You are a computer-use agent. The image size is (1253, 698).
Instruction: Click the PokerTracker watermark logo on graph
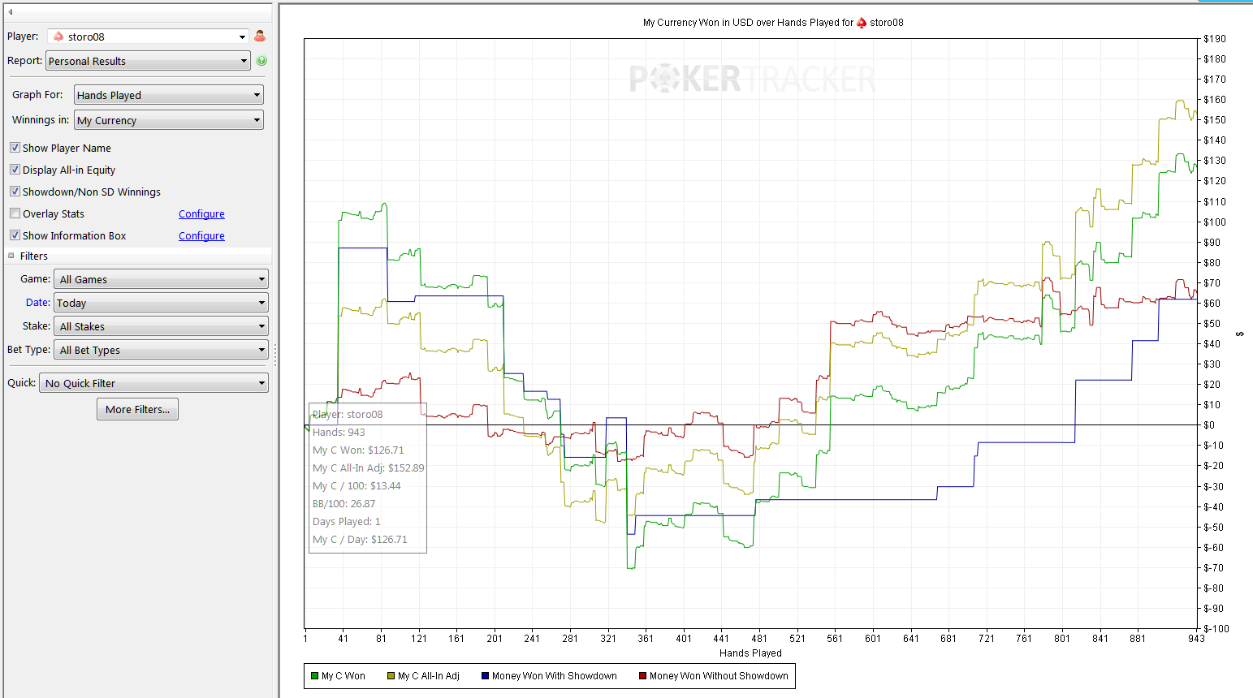pyautogui.click(x=752, y=80)
